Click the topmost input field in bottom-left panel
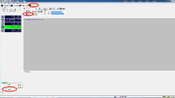The image size is (175, 98). pyautogui.click(x=12, y=85)
